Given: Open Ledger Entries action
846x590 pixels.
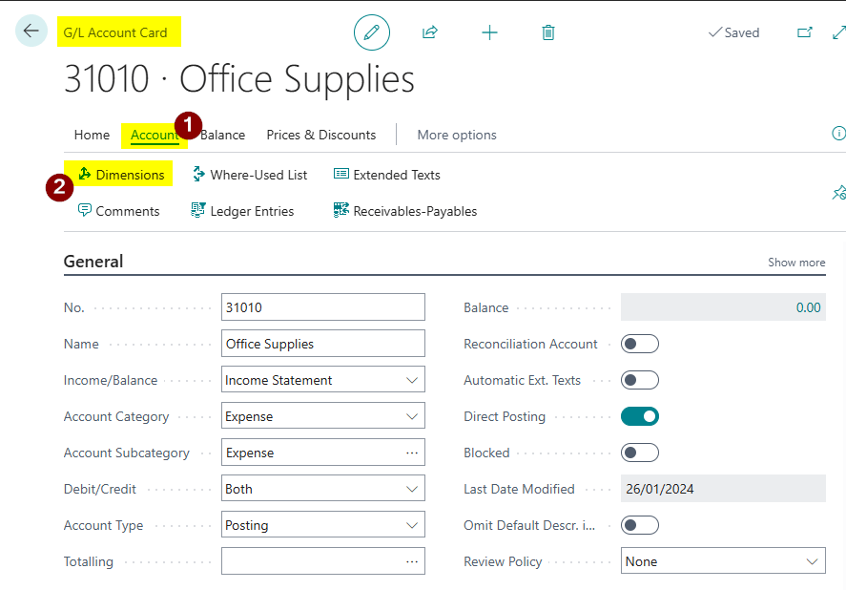Looking at the screenshot, I should click(243, 211).
